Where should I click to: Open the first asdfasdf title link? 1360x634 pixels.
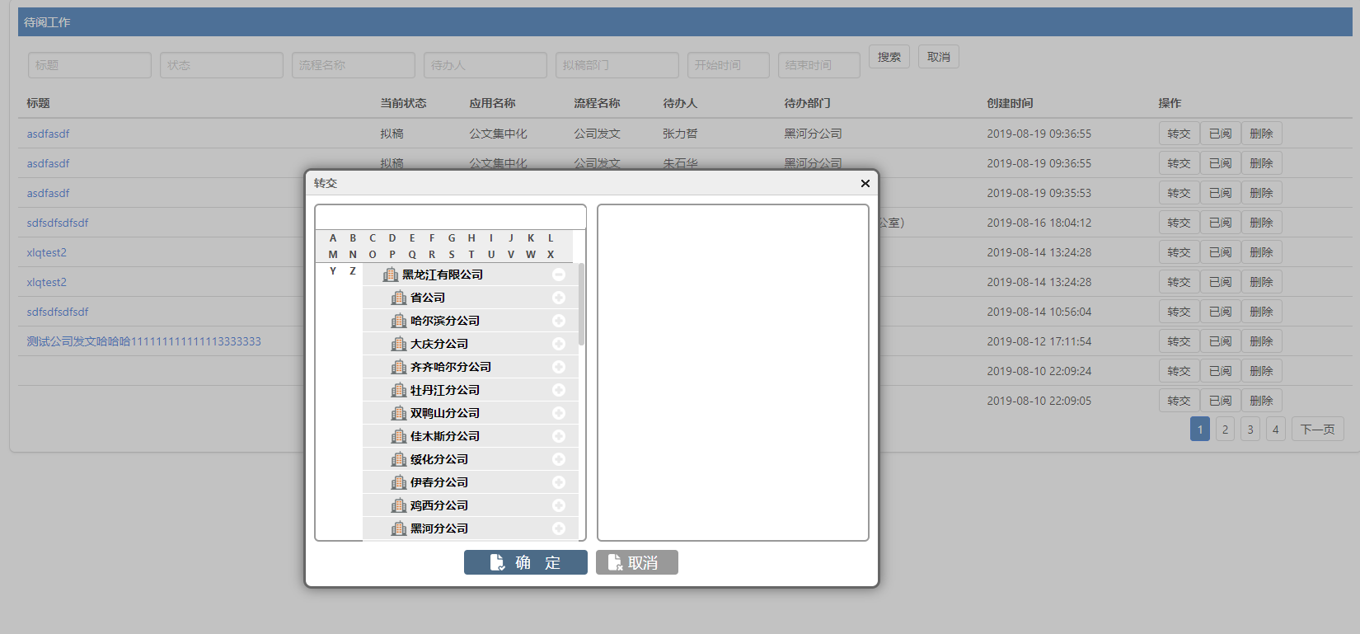(48, 134)
